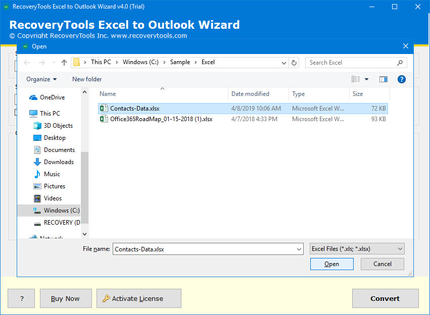Open view options dropdown arrow
430x315 pixels.
(x=366, y=79)
